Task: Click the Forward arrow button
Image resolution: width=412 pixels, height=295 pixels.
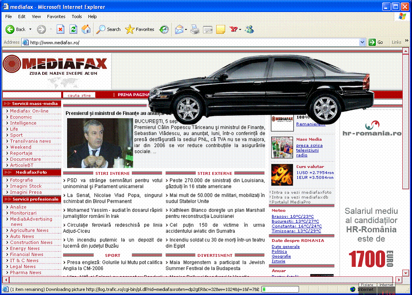Action: [x=41, y=29]
